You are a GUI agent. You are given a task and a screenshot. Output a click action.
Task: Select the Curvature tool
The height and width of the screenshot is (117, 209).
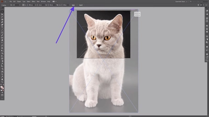click(x=2, y=24)
